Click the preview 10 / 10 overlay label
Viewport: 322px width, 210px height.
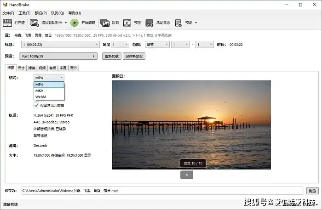[193, 163]
